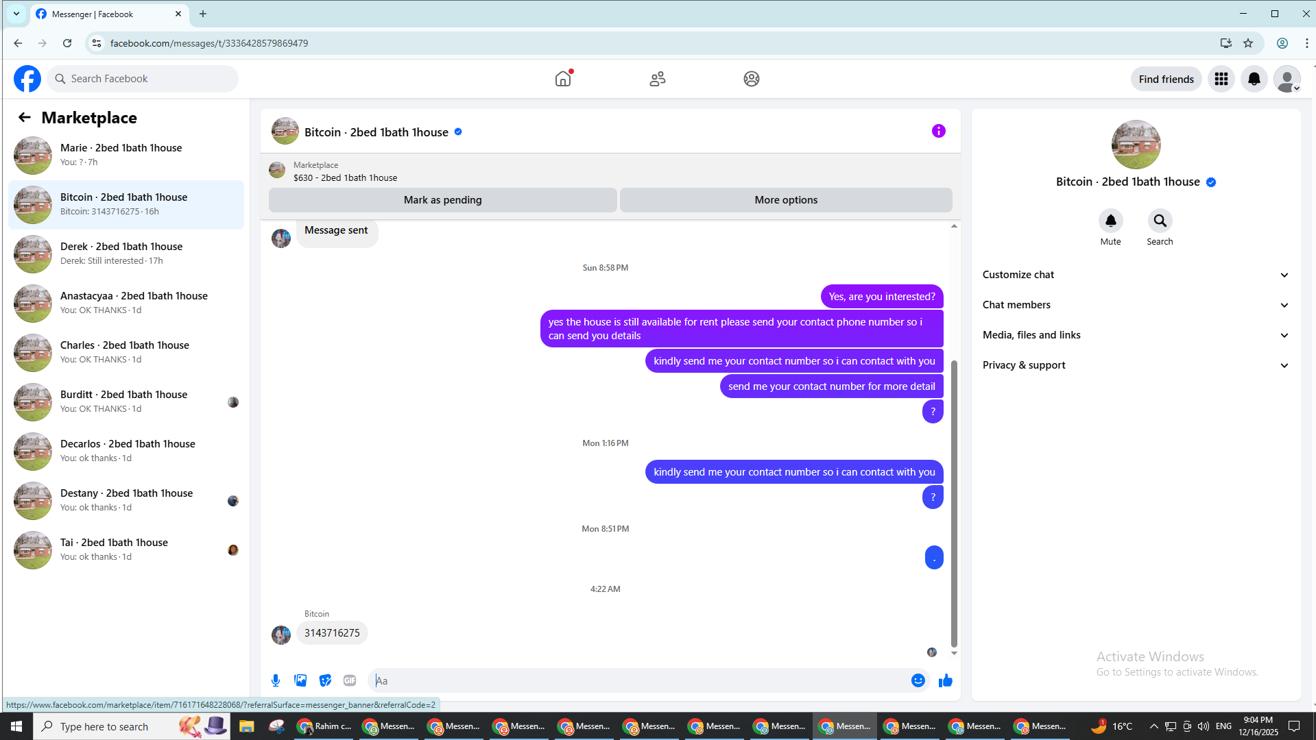Go back from Marketplace with the arrow
This screenshot has height=740, width=1316.
click(x=25, y=117)
